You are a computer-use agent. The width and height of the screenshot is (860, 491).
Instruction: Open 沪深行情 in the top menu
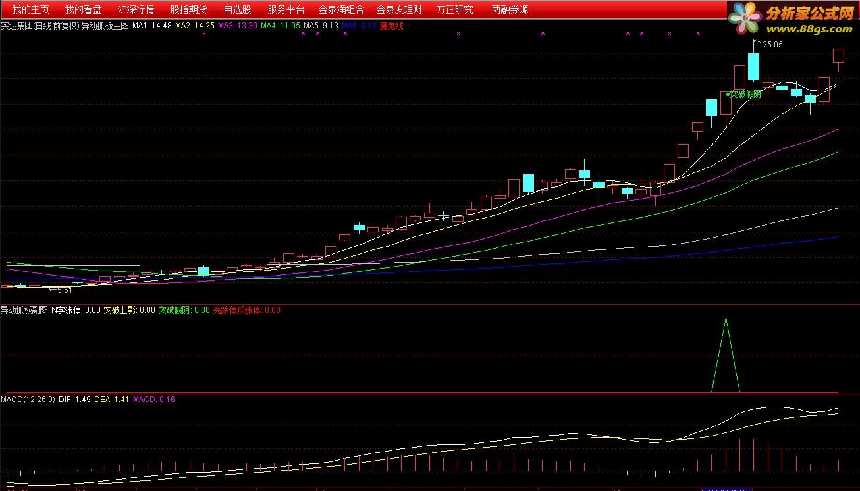click(136, 10)
